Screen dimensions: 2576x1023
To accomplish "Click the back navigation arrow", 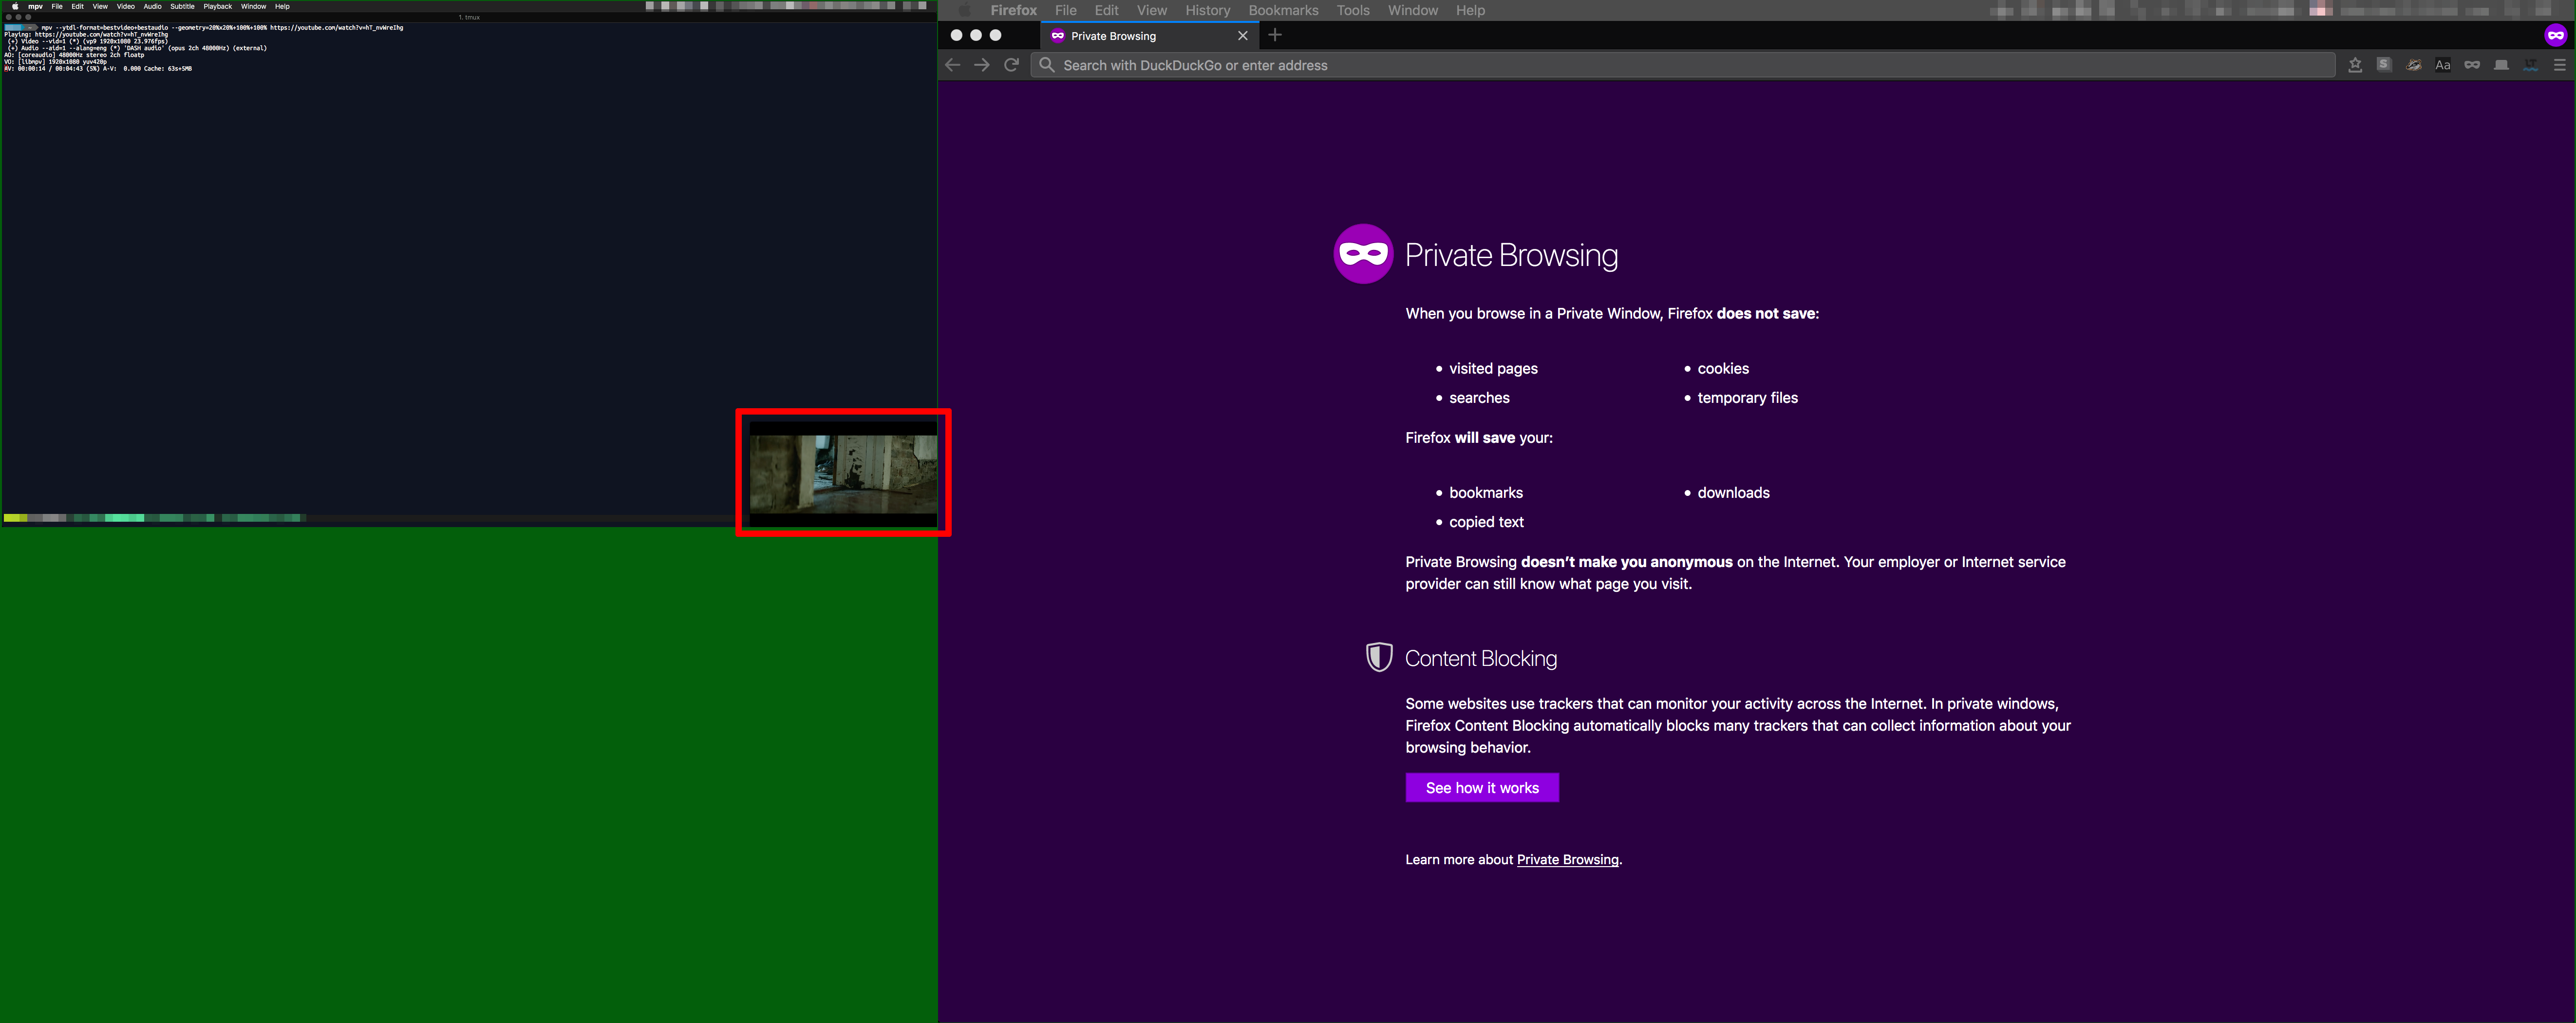I will tap(952, 65).
